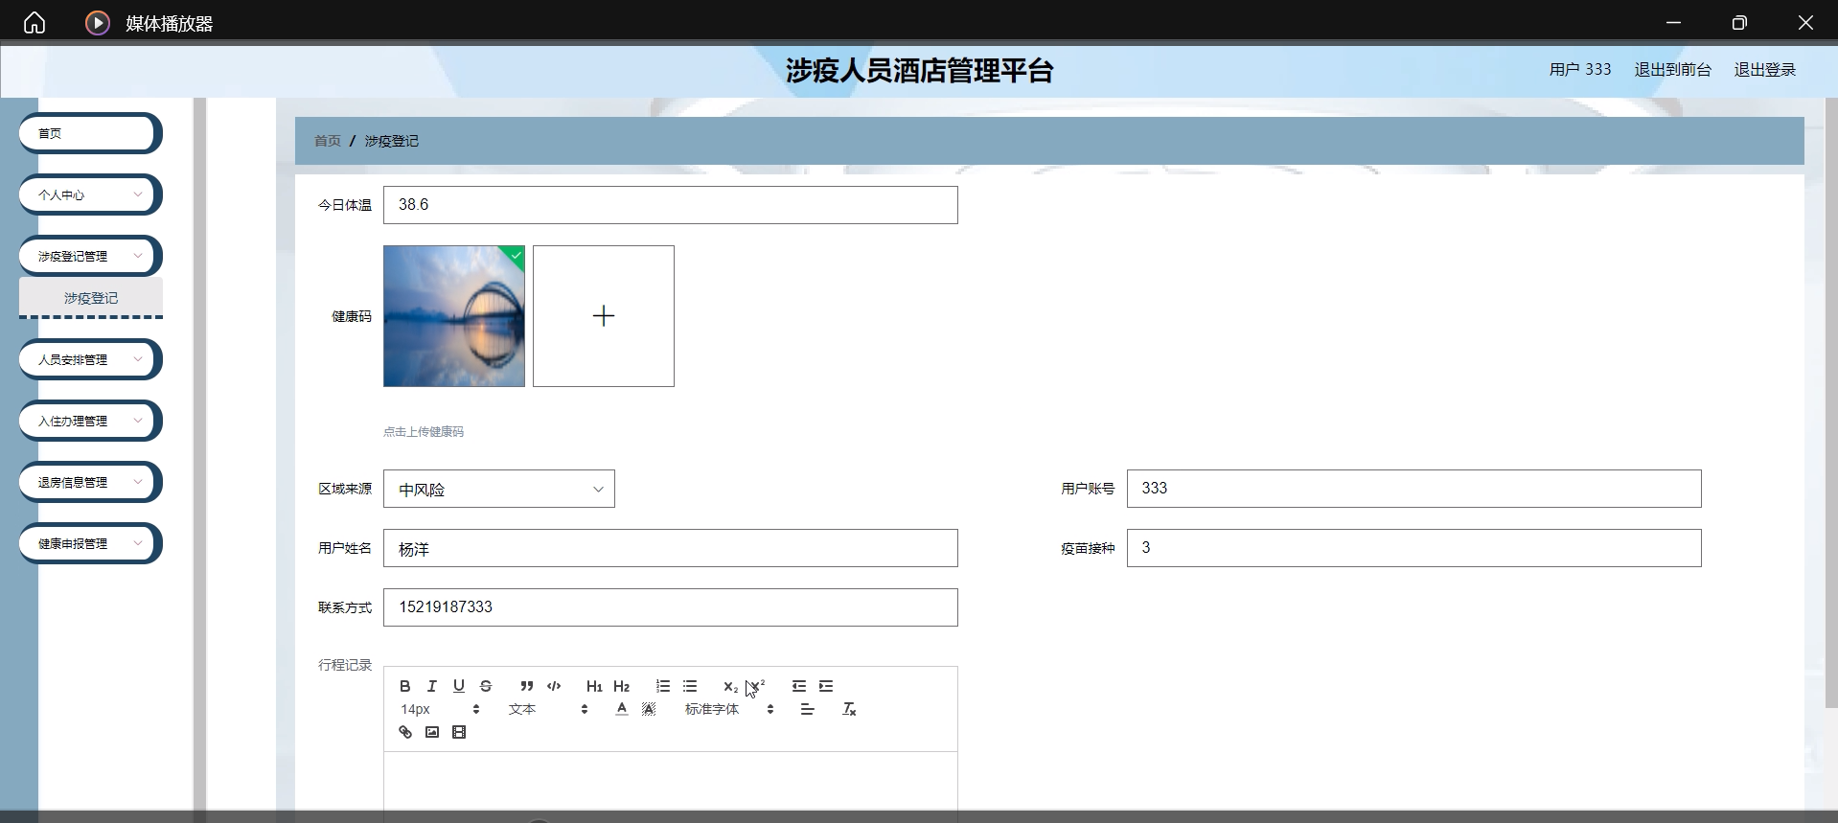
Task: Click the home icon in title bar
Action: point(34,23)
